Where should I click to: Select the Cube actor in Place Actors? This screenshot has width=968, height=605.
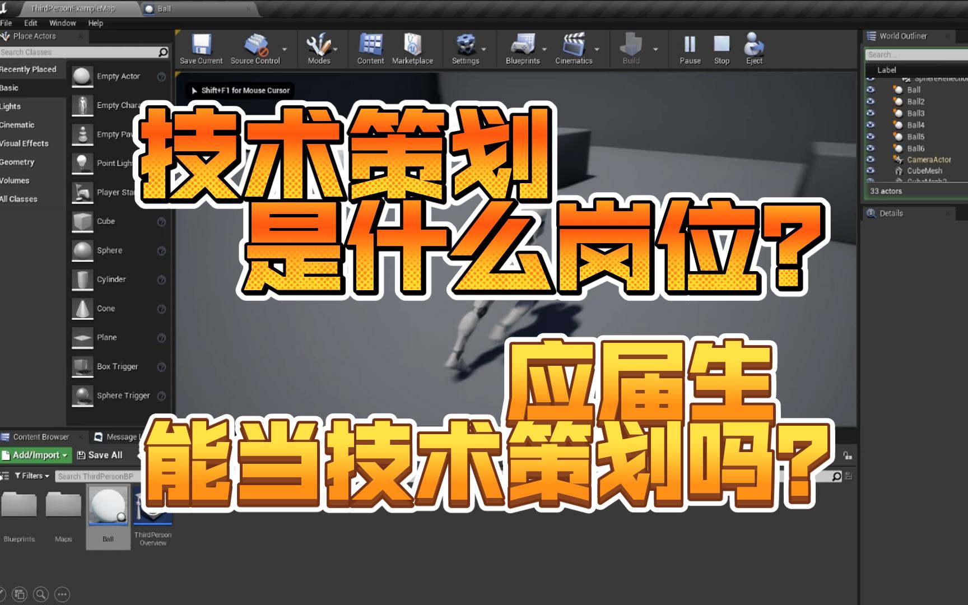point(82,222)
